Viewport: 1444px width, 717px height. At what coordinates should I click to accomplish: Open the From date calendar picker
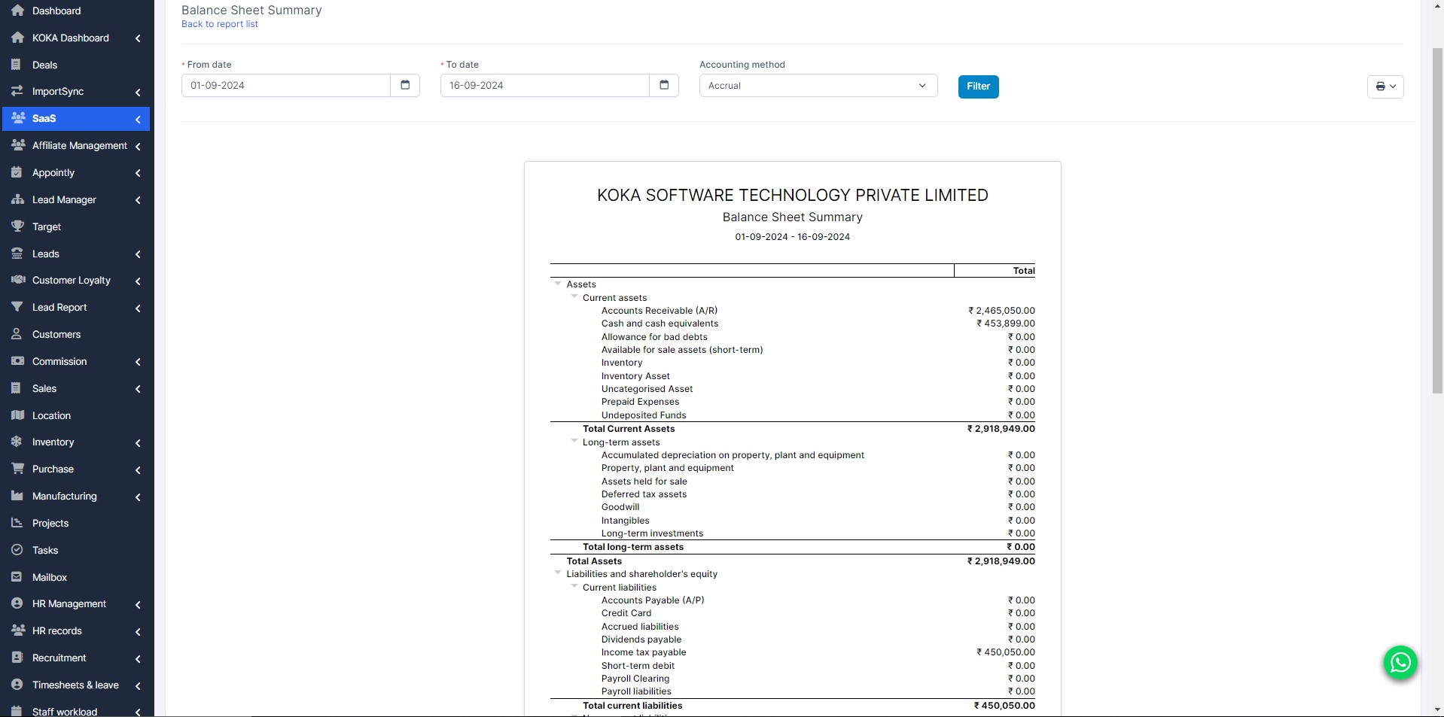point(405,85)
